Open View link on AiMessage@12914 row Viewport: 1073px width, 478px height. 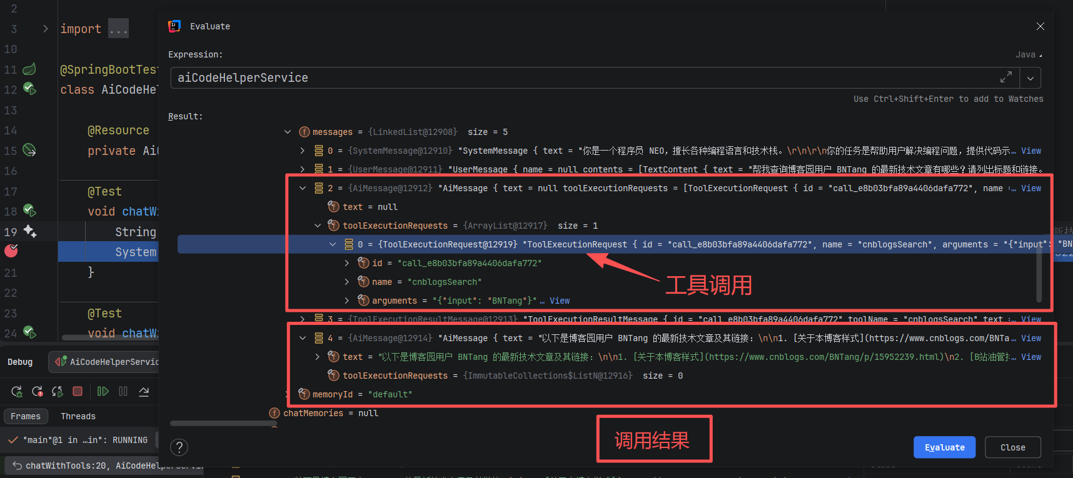(x=1031, y=338)
